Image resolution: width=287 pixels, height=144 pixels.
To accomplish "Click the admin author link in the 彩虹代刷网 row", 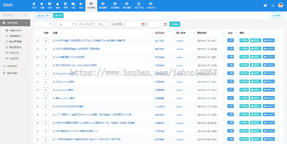I will [x=180, y=49].
